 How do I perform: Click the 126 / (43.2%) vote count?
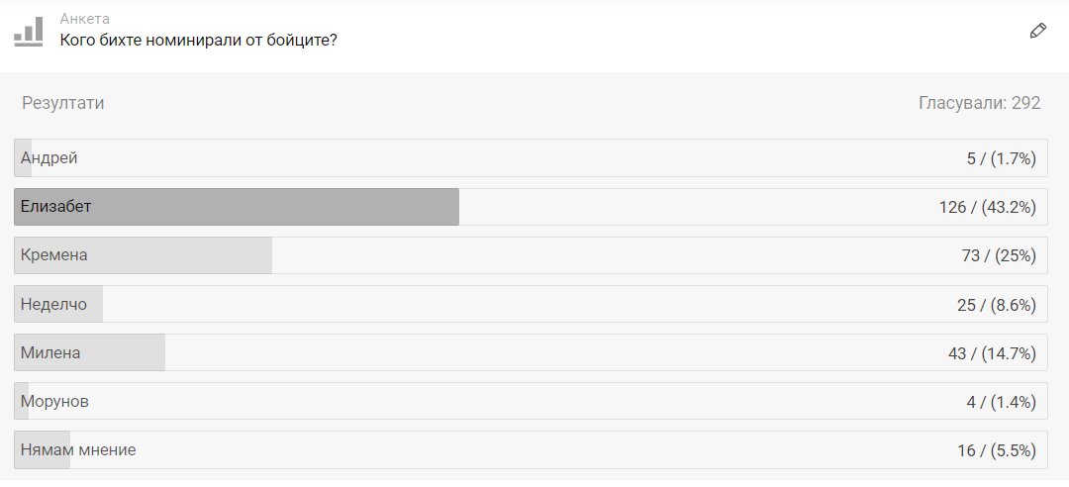[x=987, y=207]
